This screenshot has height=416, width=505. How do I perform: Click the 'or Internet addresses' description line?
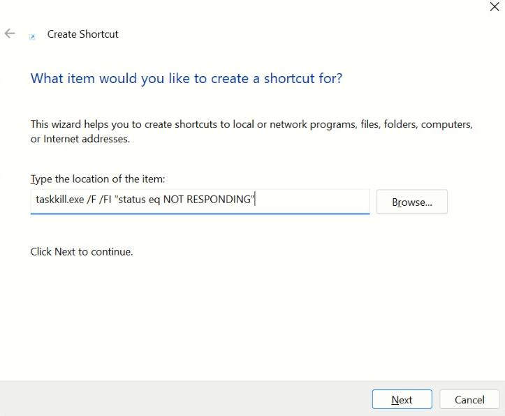click(80, 139)
